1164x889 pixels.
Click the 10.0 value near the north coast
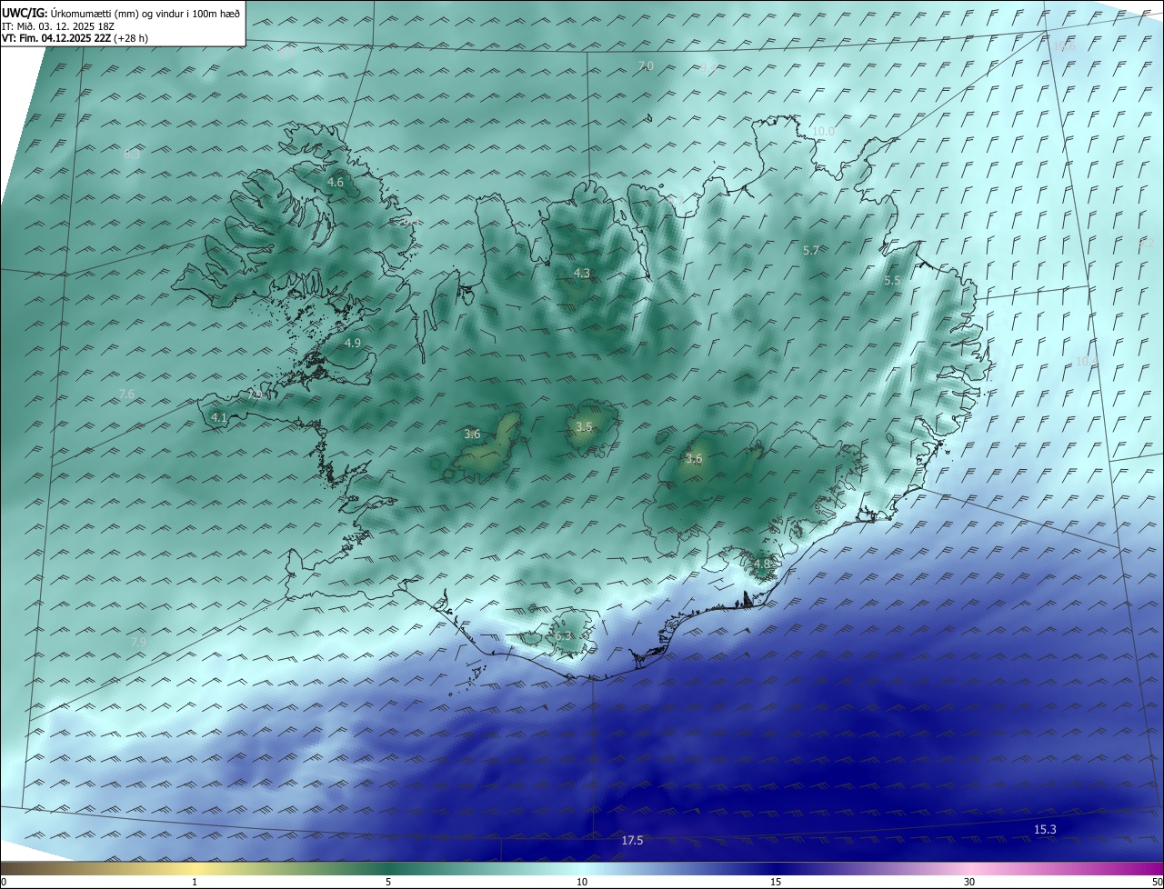pos(823,132)
